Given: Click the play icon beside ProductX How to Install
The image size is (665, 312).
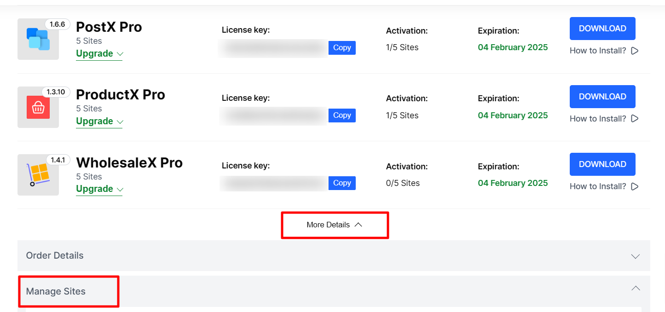Looking at the screenshot, I should coord(635,119).
